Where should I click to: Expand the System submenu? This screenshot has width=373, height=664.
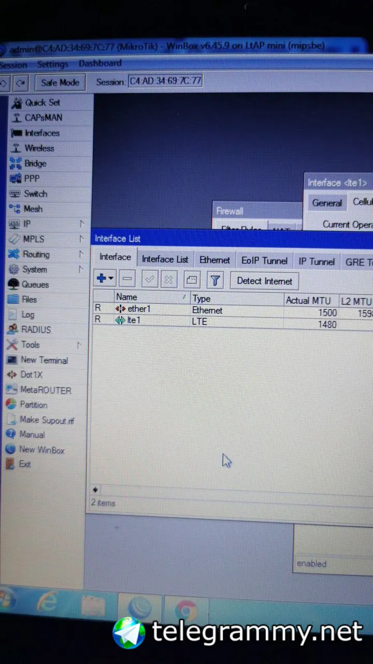coord(81,269)
